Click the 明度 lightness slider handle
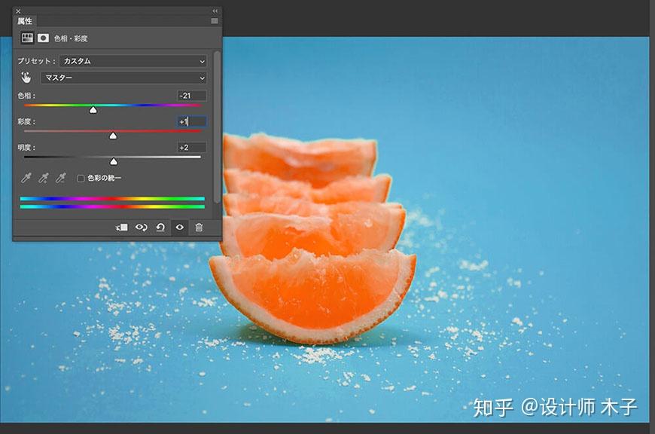 (114, 161)
